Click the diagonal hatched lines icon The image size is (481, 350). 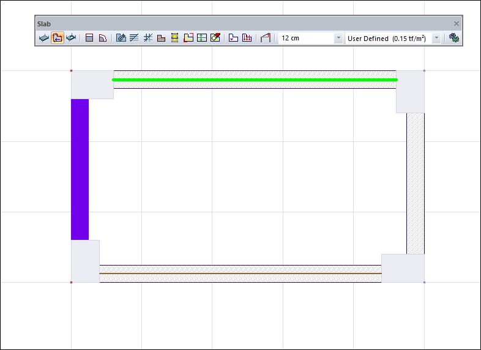pyautogui.click(x=134, y=38)
